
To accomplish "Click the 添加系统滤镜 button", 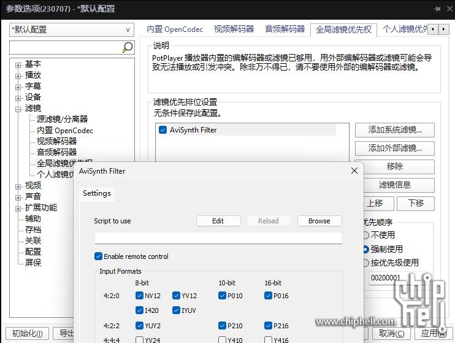I will (x=395, y=130).
